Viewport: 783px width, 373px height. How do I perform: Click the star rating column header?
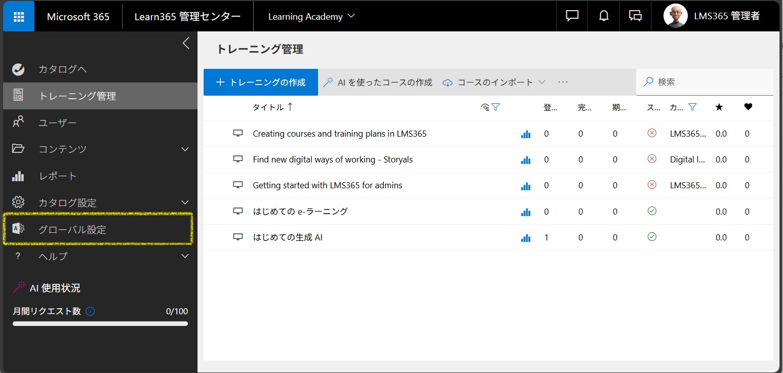tap(719, 107)
